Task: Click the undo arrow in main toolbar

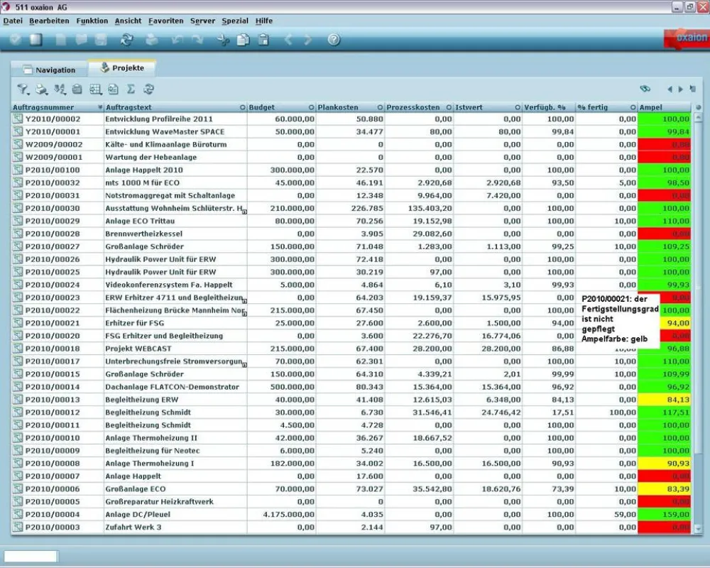Action: click(x=177, y=40)
